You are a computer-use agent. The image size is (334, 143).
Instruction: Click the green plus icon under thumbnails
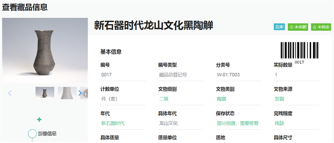click(x=39, y=120)
